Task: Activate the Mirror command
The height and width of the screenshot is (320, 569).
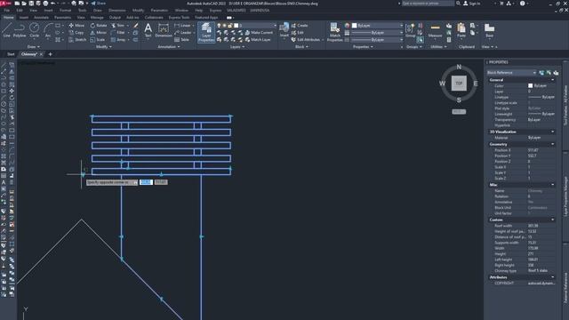Action: [99, 33]
